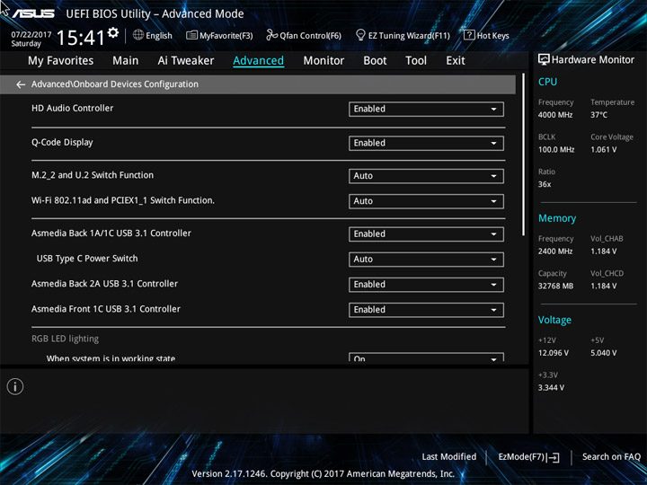Click the 1.061 V core voltage value

pyautogui.click(x=604, y=150)
